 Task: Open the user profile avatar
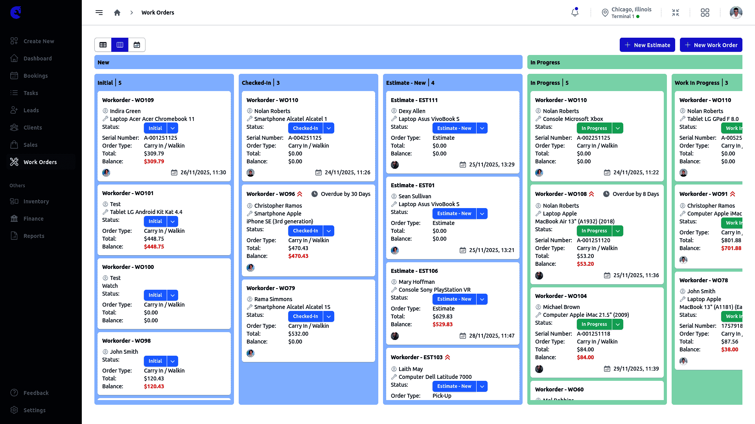point(736,13)
